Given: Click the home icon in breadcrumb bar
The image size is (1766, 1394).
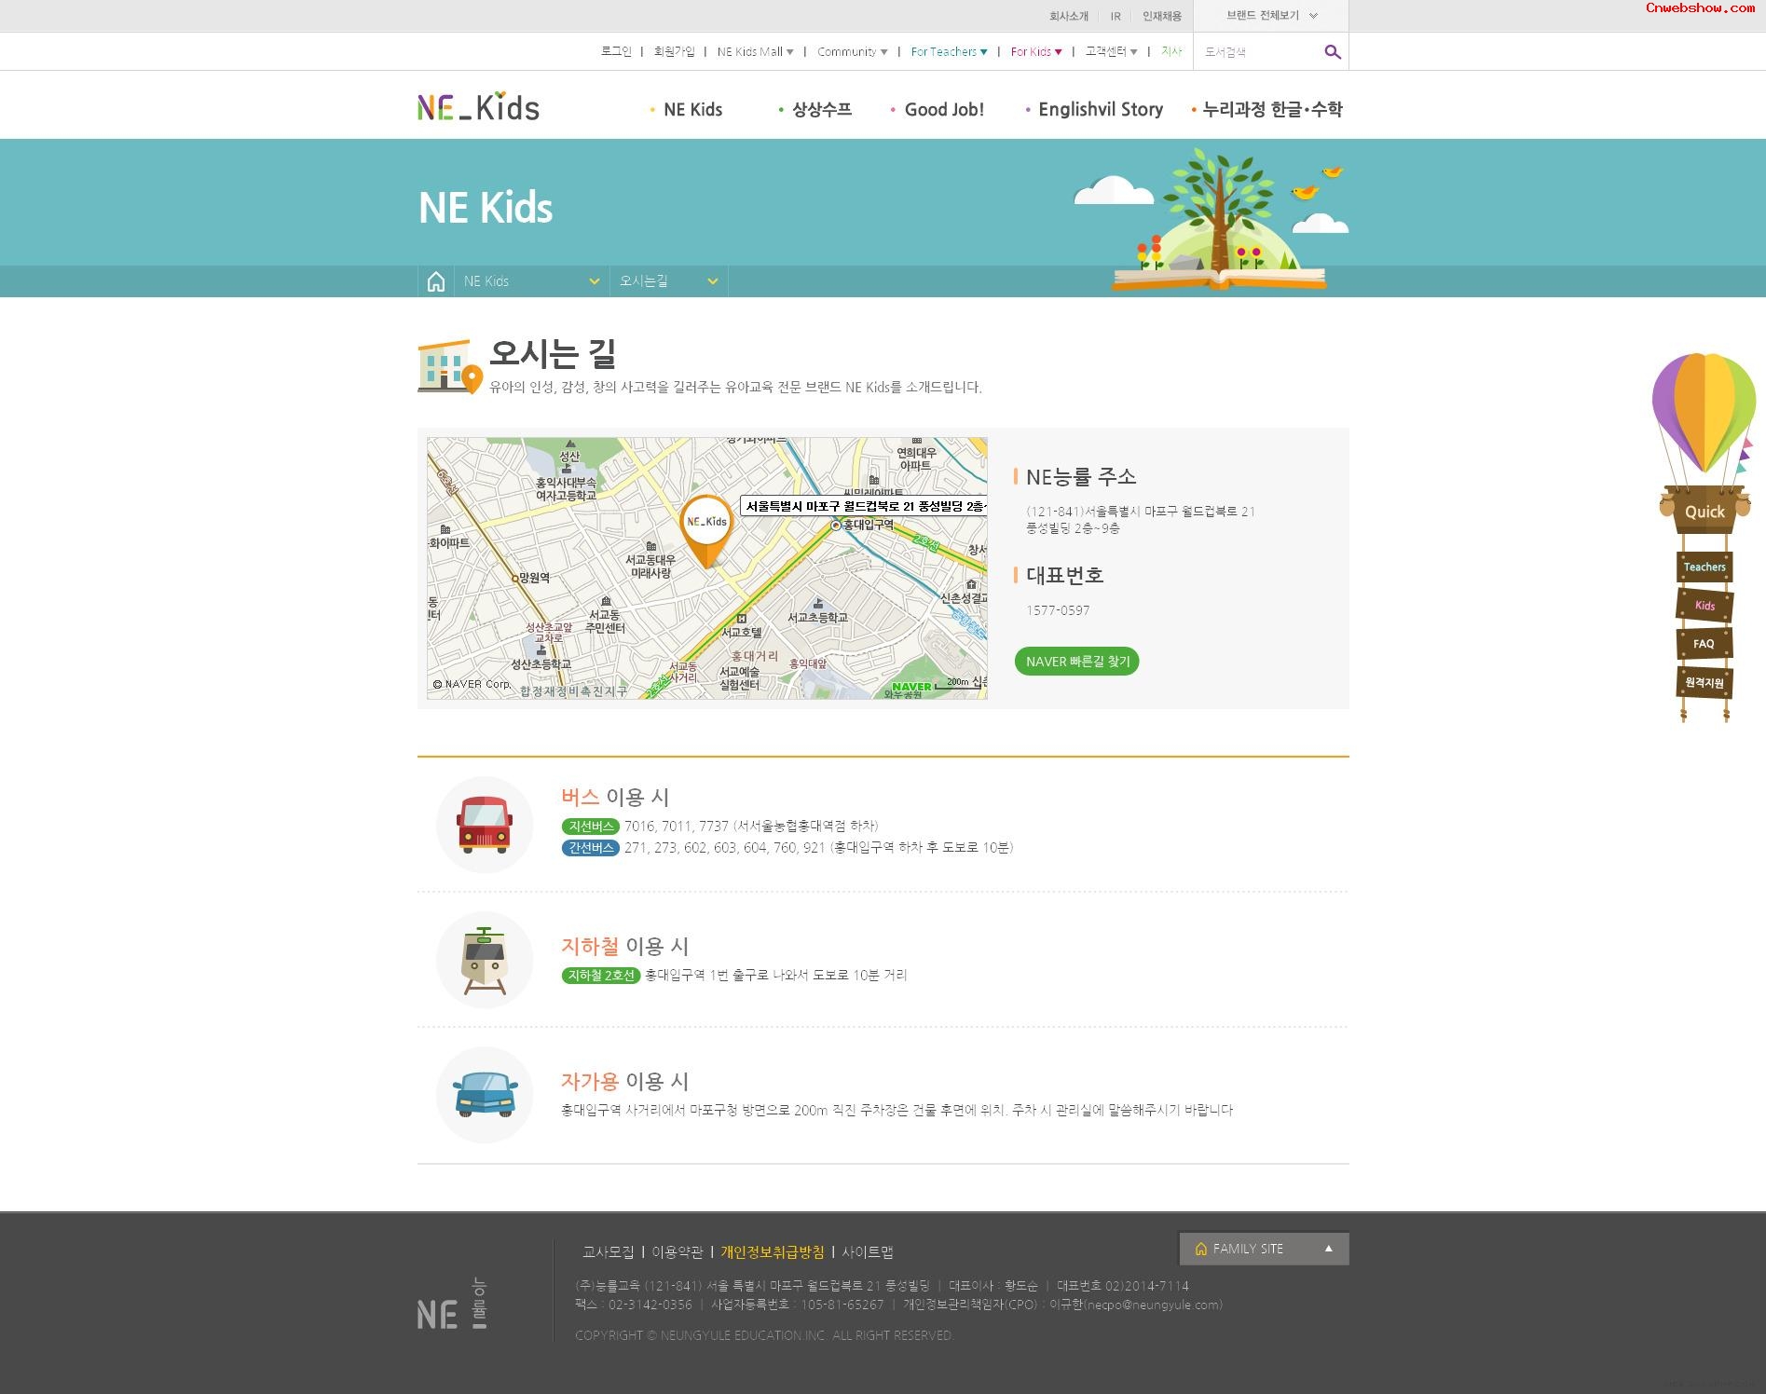Looking at the screenshot, I should [435, 281].
